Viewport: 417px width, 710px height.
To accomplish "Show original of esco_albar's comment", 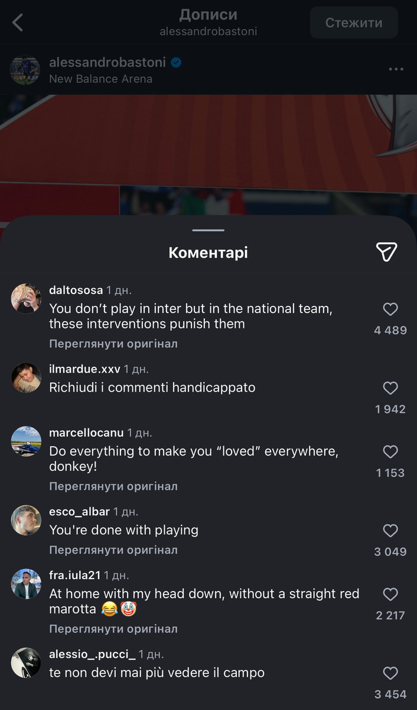I will [113, 550].
